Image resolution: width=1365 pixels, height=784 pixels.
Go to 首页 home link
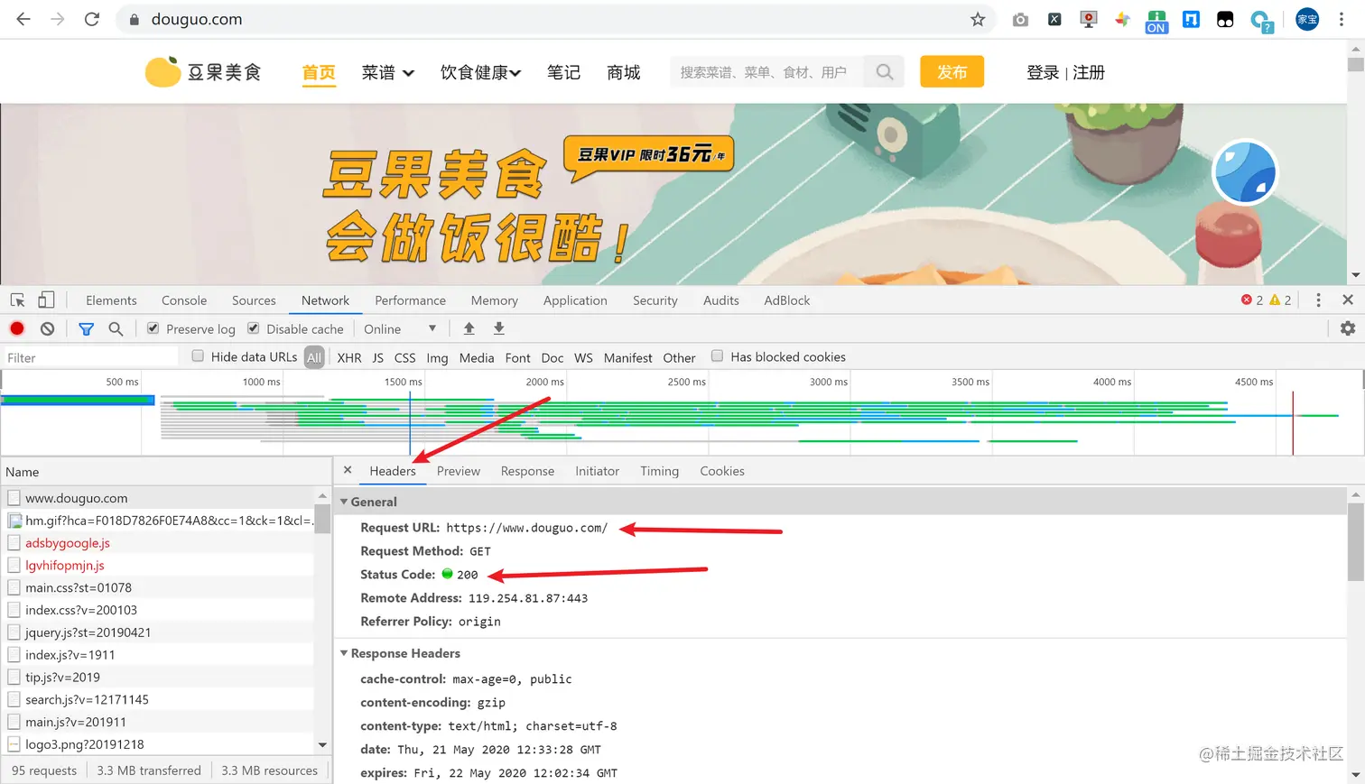click(x=319, y=72)
